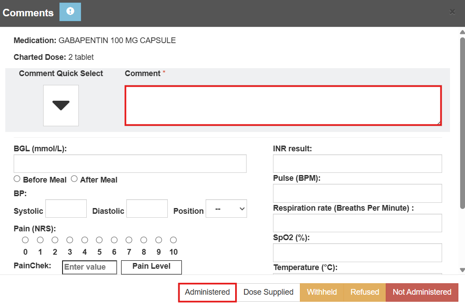Click the BGL (mmol/L) input field
Screen dimensions: 465x307
click(130, 164)
